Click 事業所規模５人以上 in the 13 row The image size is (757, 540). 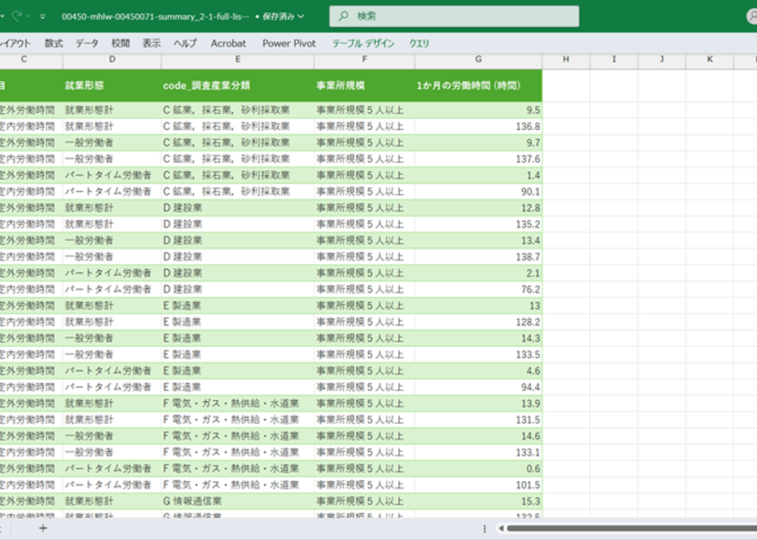364,306
